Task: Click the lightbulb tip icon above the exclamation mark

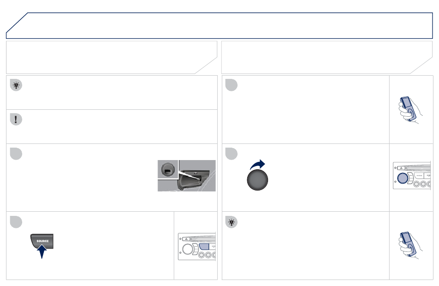Action: coord(16,85)
